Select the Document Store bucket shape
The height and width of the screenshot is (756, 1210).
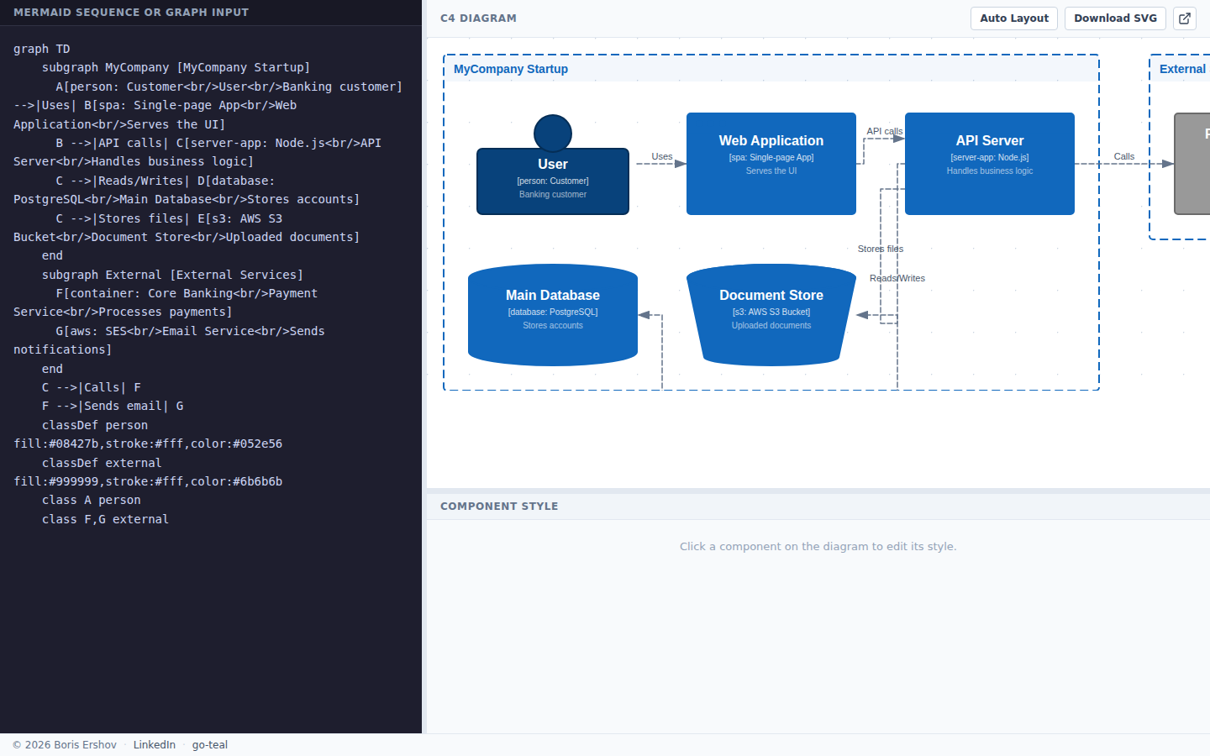coord(771,315)
